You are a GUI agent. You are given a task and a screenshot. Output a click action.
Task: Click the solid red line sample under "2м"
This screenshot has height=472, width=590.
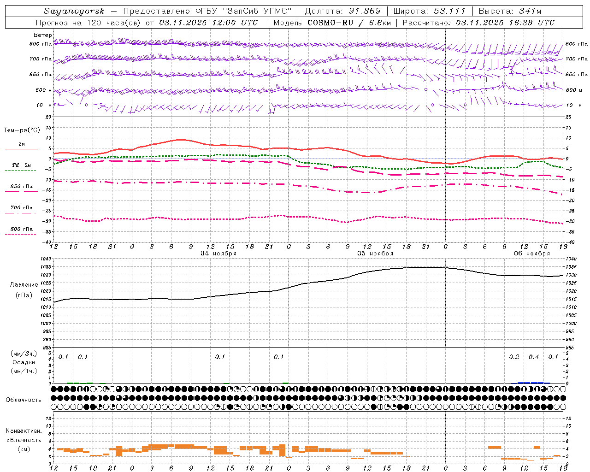click(21, 149)
